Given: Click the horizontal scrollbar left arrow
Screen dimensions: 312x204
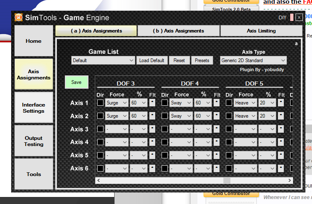Looking at the screenshot, I should (99, 181).
